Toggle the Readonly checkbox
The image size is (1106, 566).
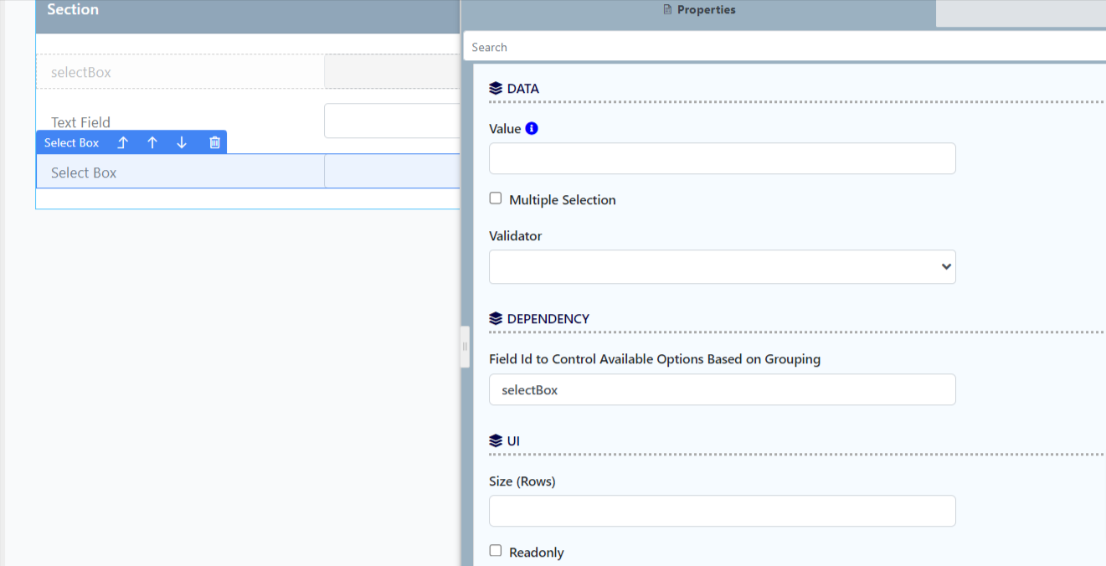[x=496, y=551]
